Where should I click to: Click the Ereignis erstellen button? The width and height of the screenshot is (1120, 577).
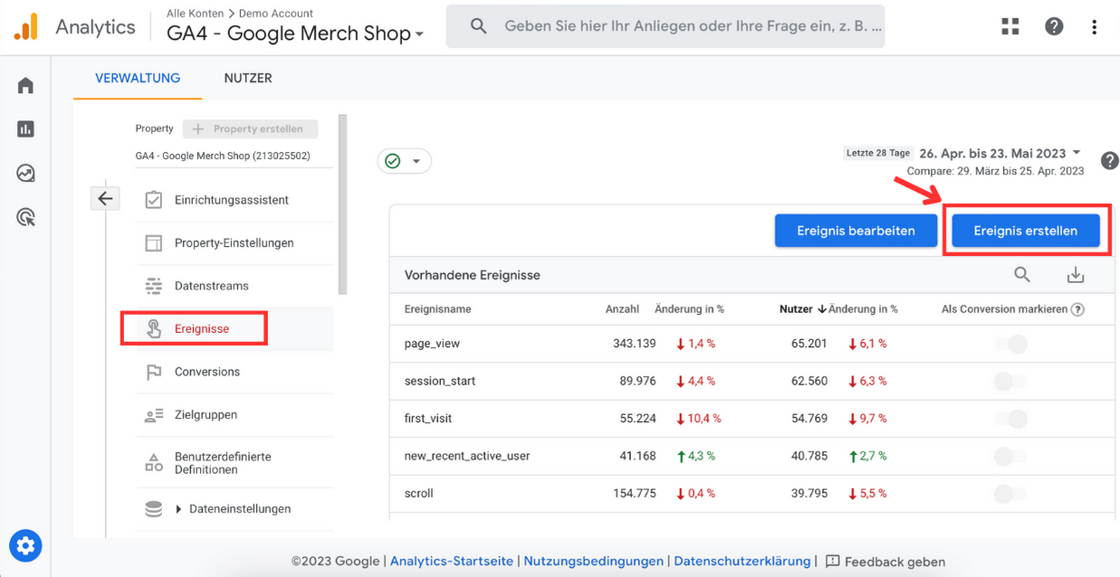1026,231
